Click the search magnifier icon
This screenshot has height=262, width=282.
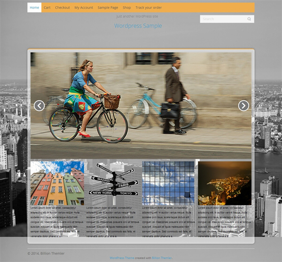click(249, 19)
